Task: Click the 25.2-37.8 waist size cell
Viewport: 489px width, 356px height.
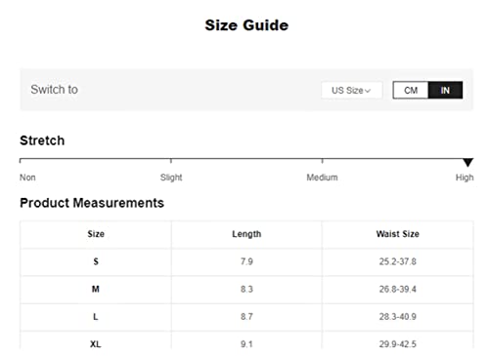Action: [398, 261]
